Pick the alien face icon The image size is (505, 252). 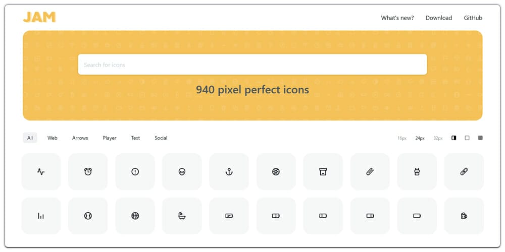pos(182,172)
